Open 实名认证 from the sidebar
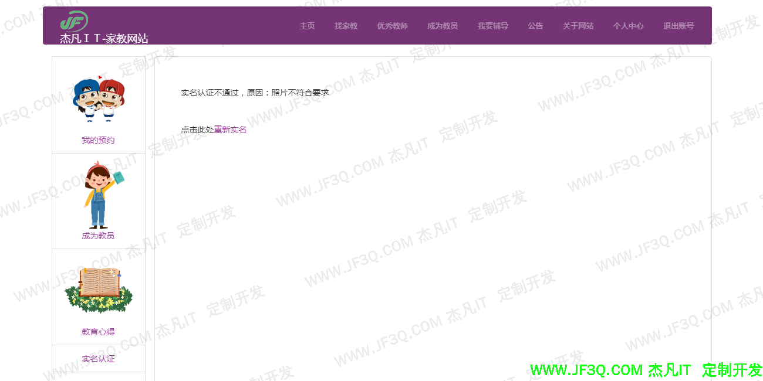763x381 pixels. click(98, 358)
